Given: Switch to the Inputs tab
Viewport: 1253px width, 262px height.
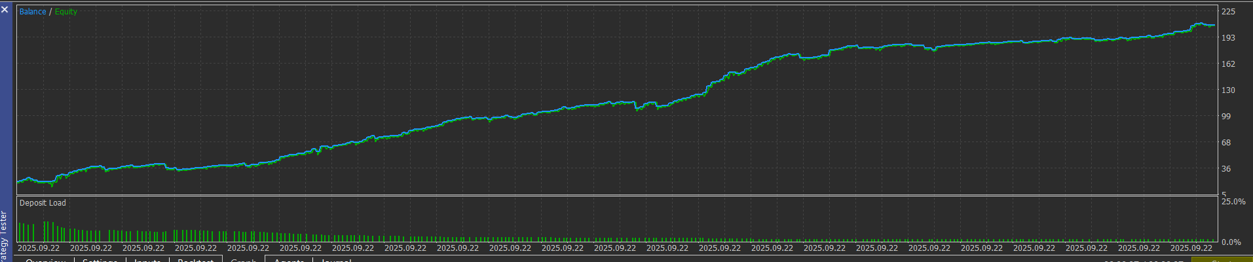Looking at the screenshot, I should [147, 259].
